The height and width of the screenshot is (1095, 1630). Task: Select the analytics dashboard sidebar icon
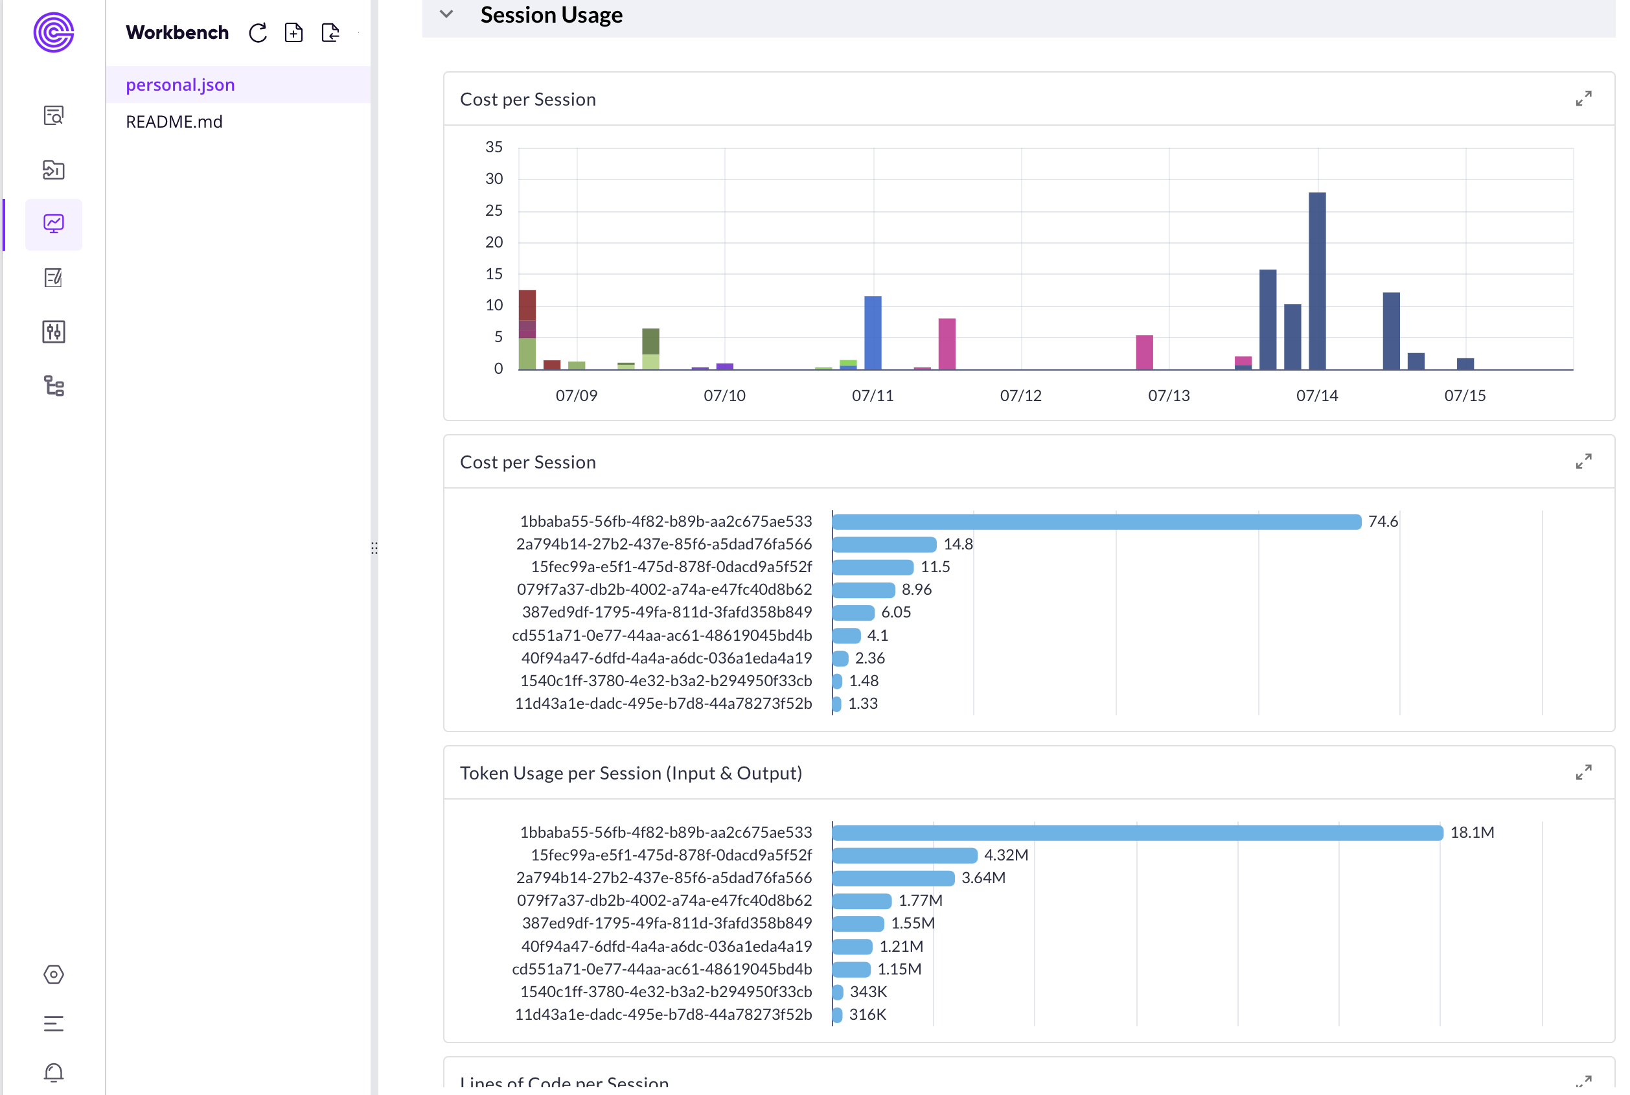point(53,224)
